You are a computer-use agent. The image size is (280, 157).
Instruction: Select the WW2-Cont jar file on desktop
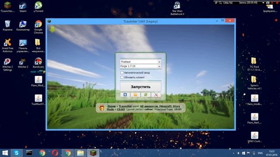point(255,137)
